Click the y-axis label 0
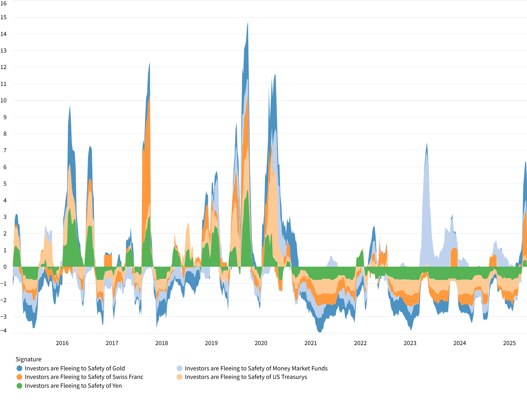527x400 pixels. click(5, 267)
